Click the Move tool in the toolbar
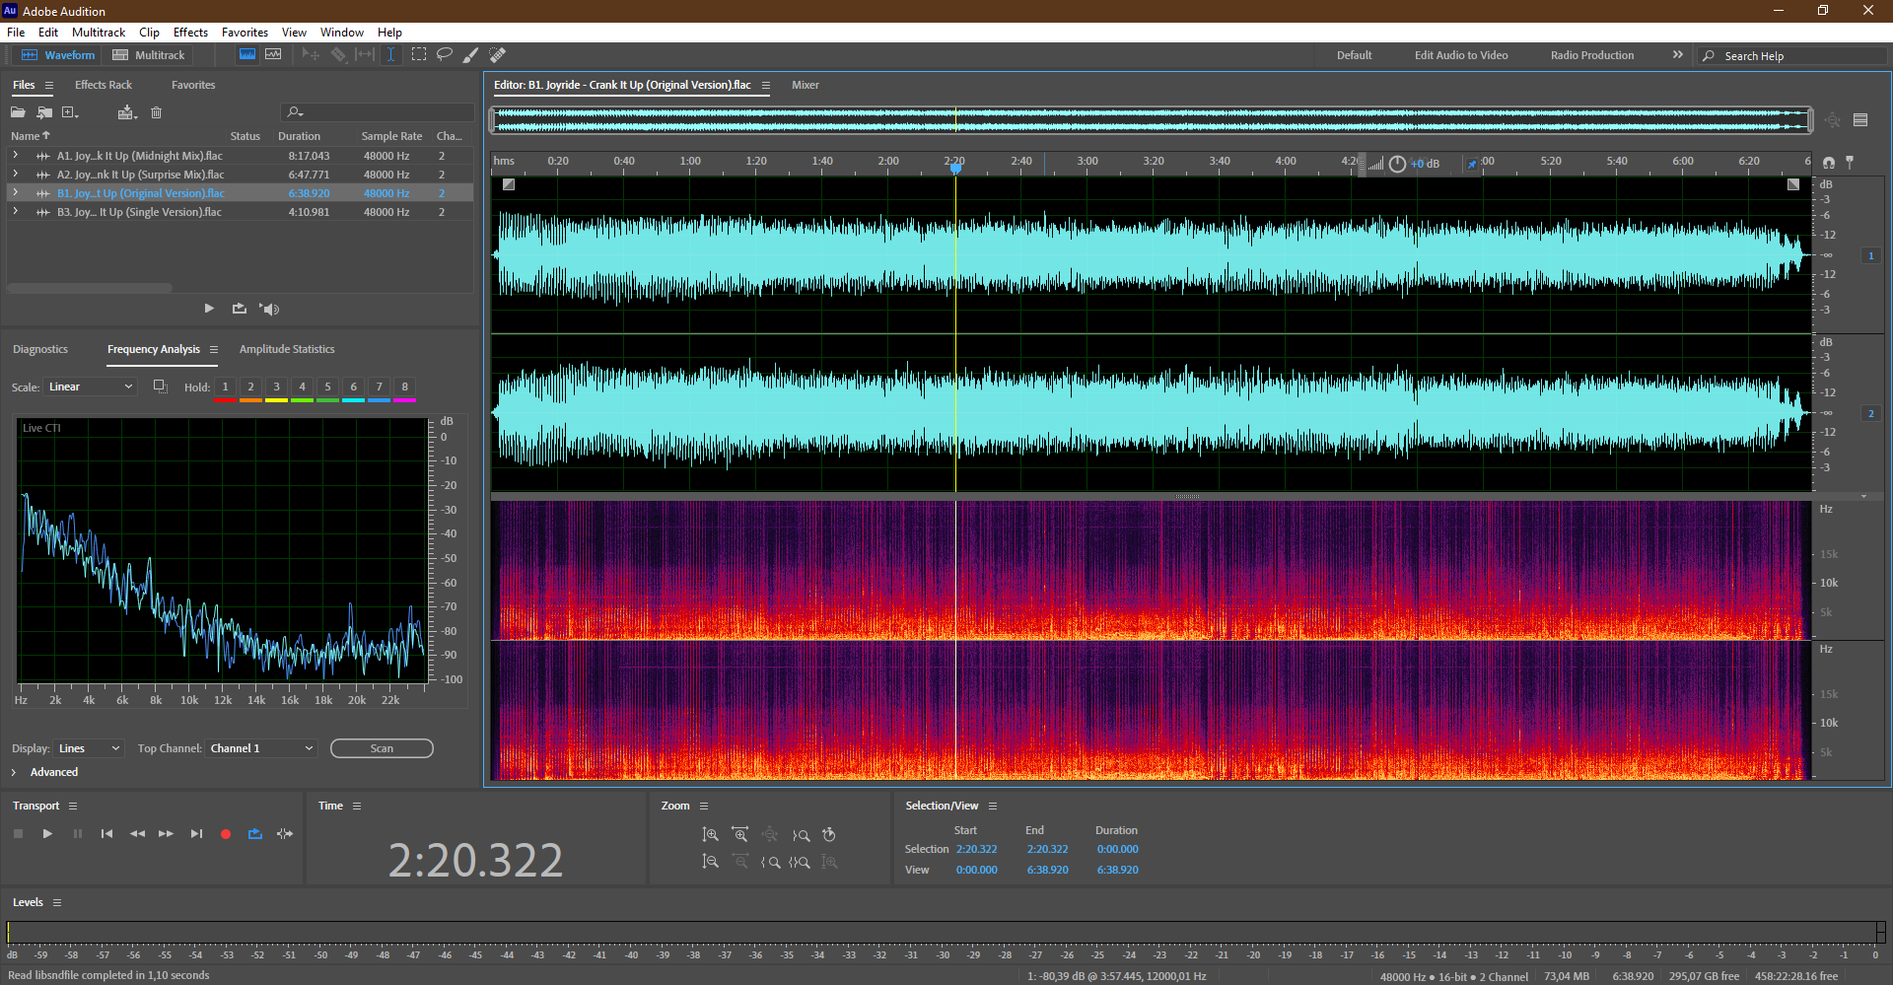This screenshot has height=985, width=1893. [311, 55]
